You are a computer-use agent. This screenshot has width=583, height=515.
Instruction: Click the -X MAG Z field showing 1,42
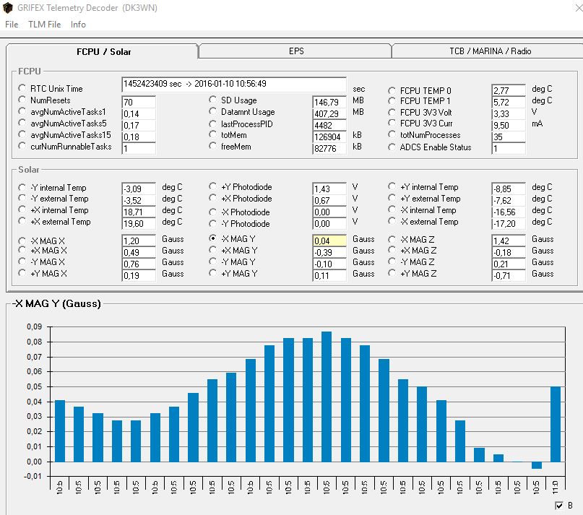coord(509,241)
